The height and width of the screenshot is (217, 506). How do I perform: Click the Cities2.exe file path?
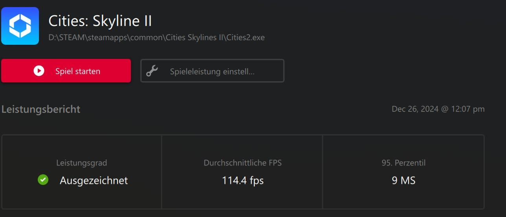tap(156, 38)
